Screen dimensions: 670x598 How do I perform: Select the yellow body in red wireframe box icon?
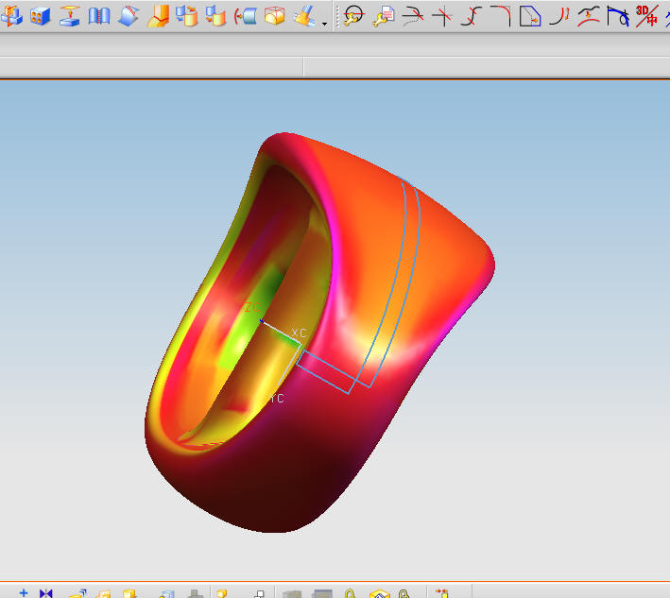(x=275, y=16)
